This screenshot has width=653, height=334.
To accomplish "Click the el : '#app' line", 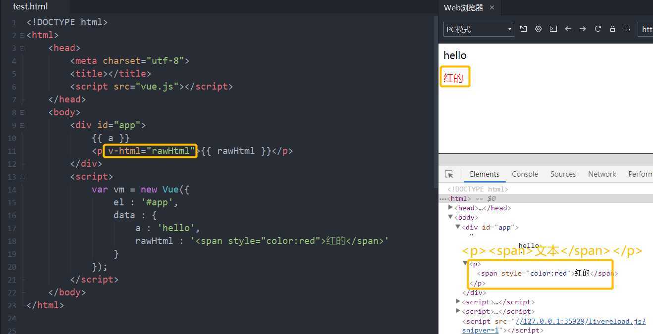I will coord(146,202).
